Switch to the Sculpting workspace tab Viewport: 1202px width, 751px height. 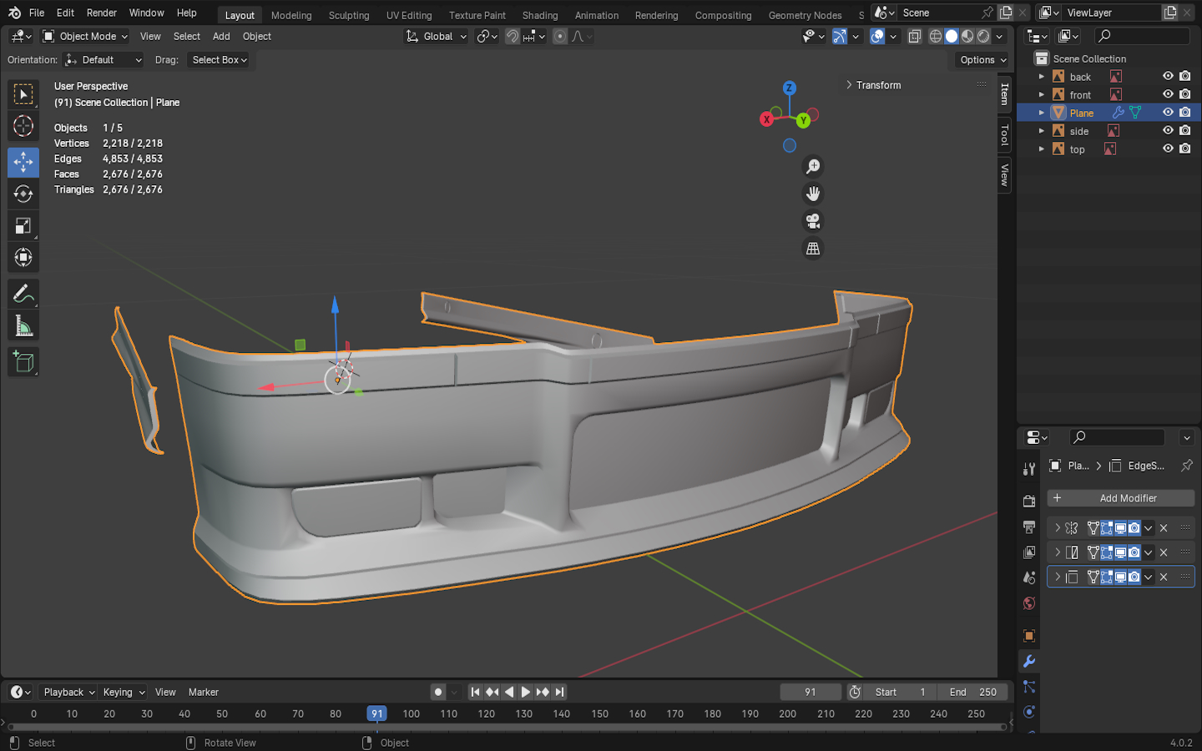click(348, 15)
